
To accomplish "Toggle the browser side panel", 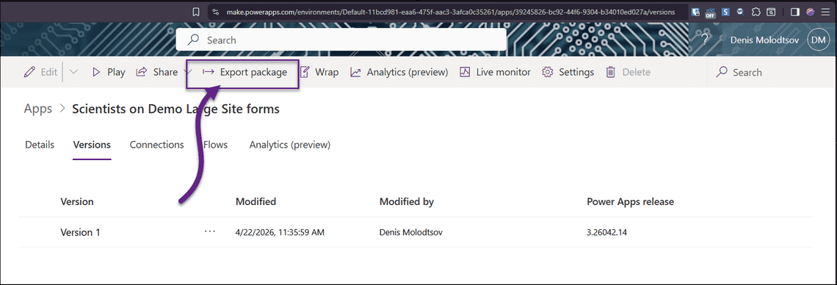I will tap(795, 12).
